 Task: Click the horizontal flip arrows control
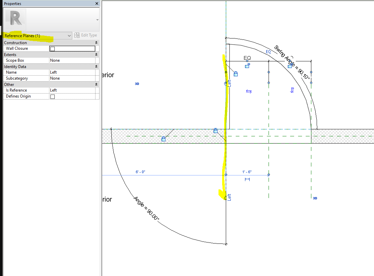pos(249,92)
